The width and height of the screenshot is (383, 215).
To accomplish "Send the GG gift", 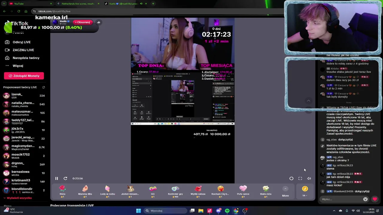I will [153, 191].
